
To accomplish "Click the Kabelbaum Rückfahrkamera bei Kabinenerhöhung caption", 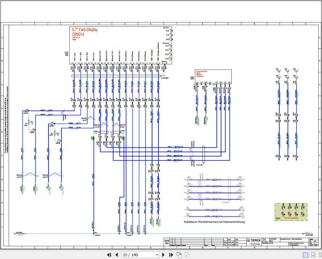I will [214, 222].
